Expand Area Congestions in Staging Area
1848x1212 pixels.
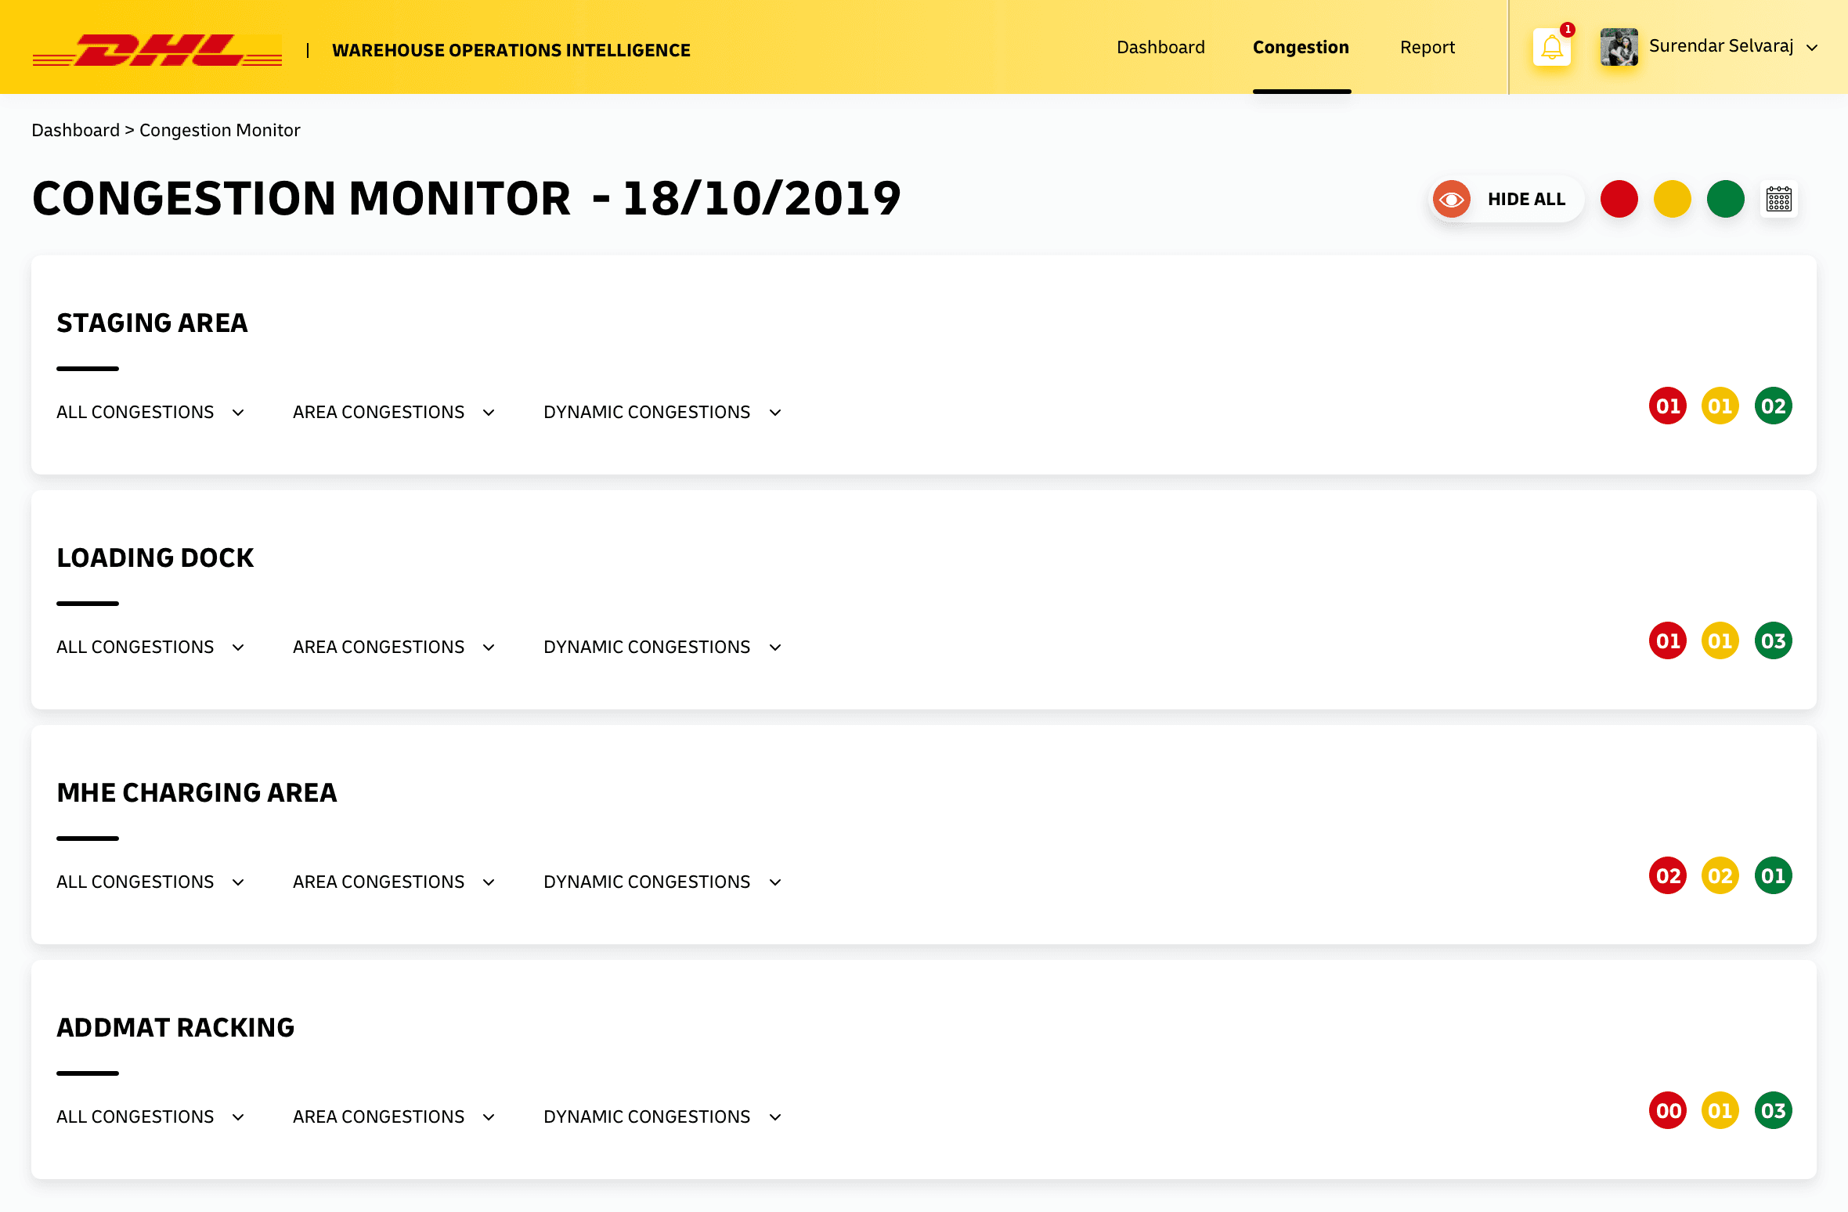pos(394,412)
